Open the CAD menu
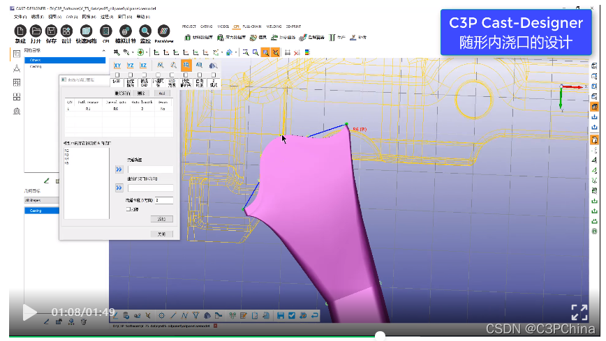This screenshot has height=341, width=606. click(71, 17)
